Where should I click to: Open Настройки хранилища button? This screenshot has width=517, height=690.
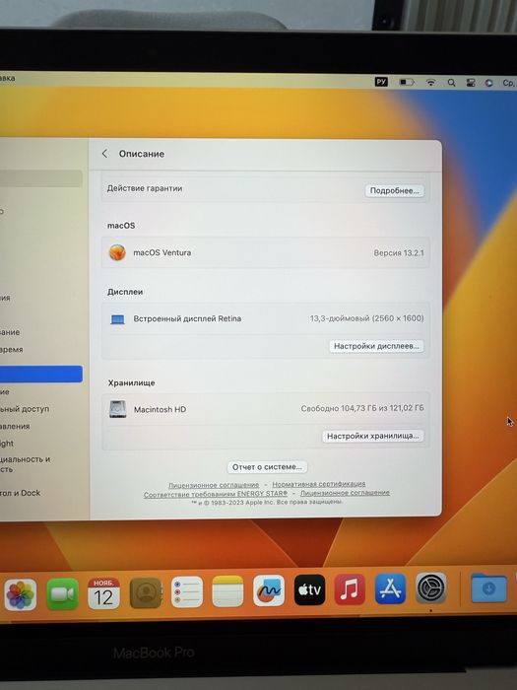373,436
